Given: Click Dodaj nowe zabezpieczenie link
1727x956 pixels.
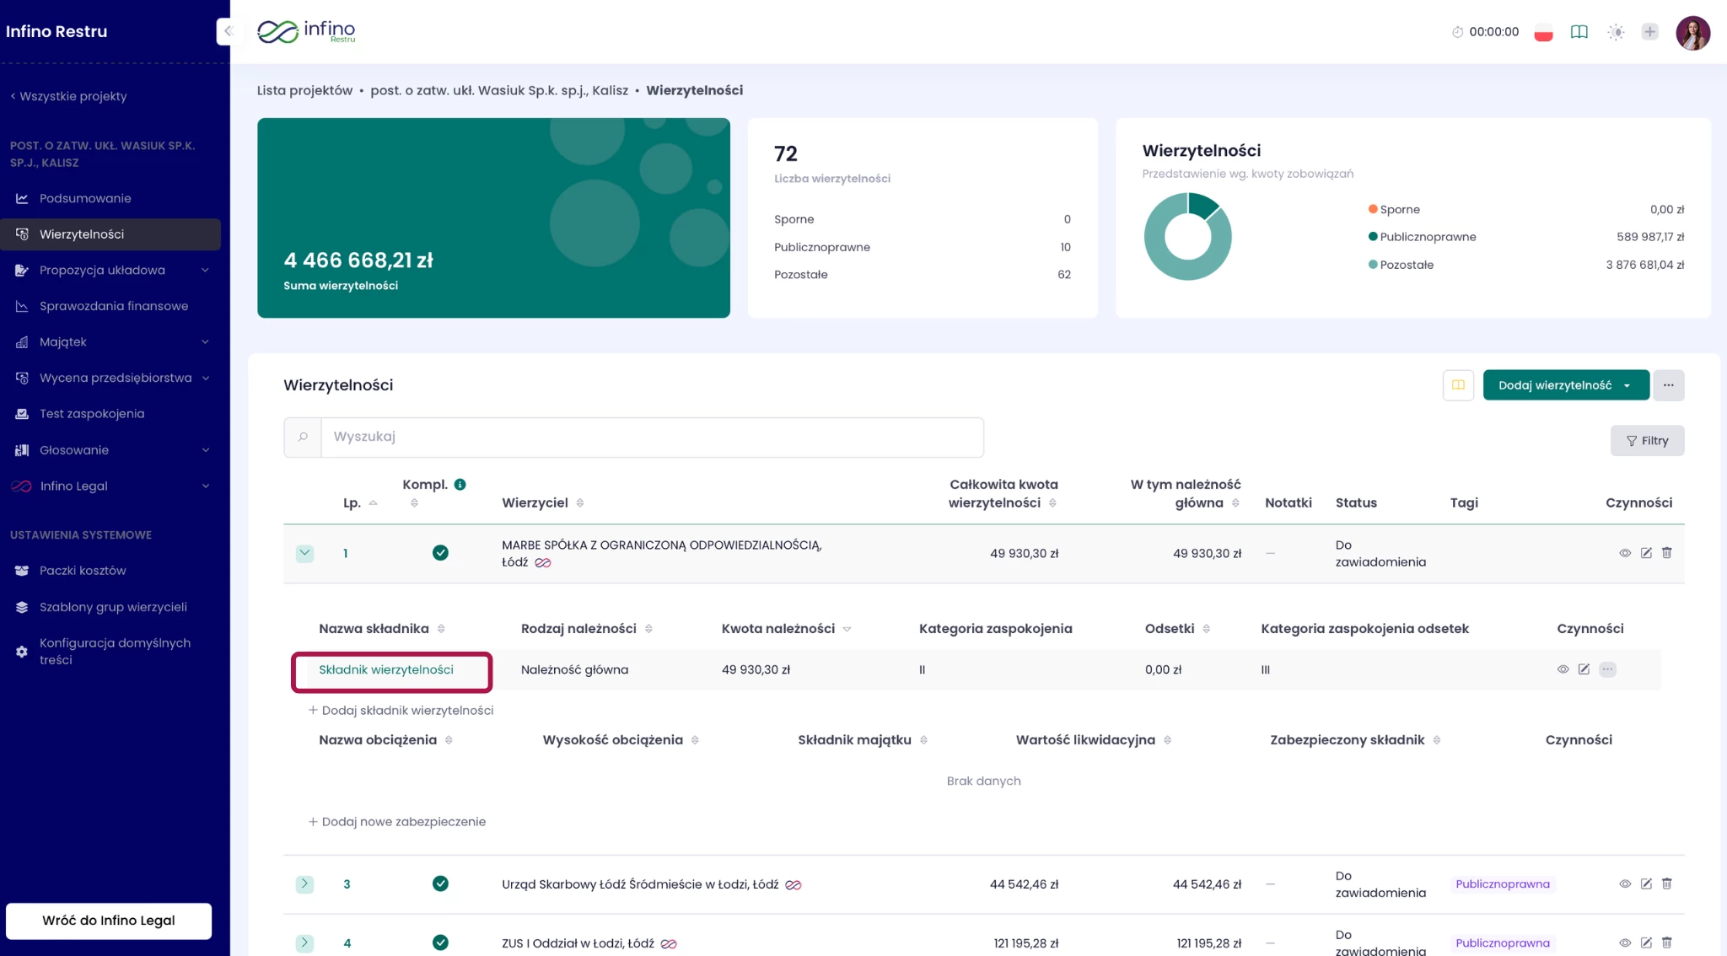Looking at the screenshot, I should [x=397, y=822].
